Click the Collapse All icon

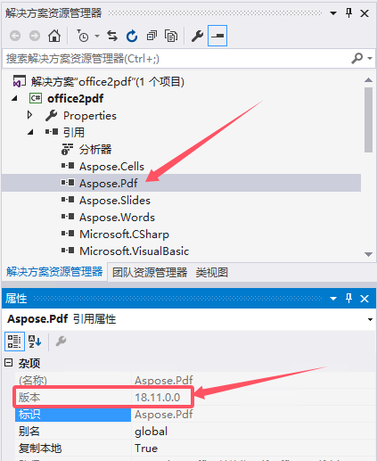[x=152, y=36]
